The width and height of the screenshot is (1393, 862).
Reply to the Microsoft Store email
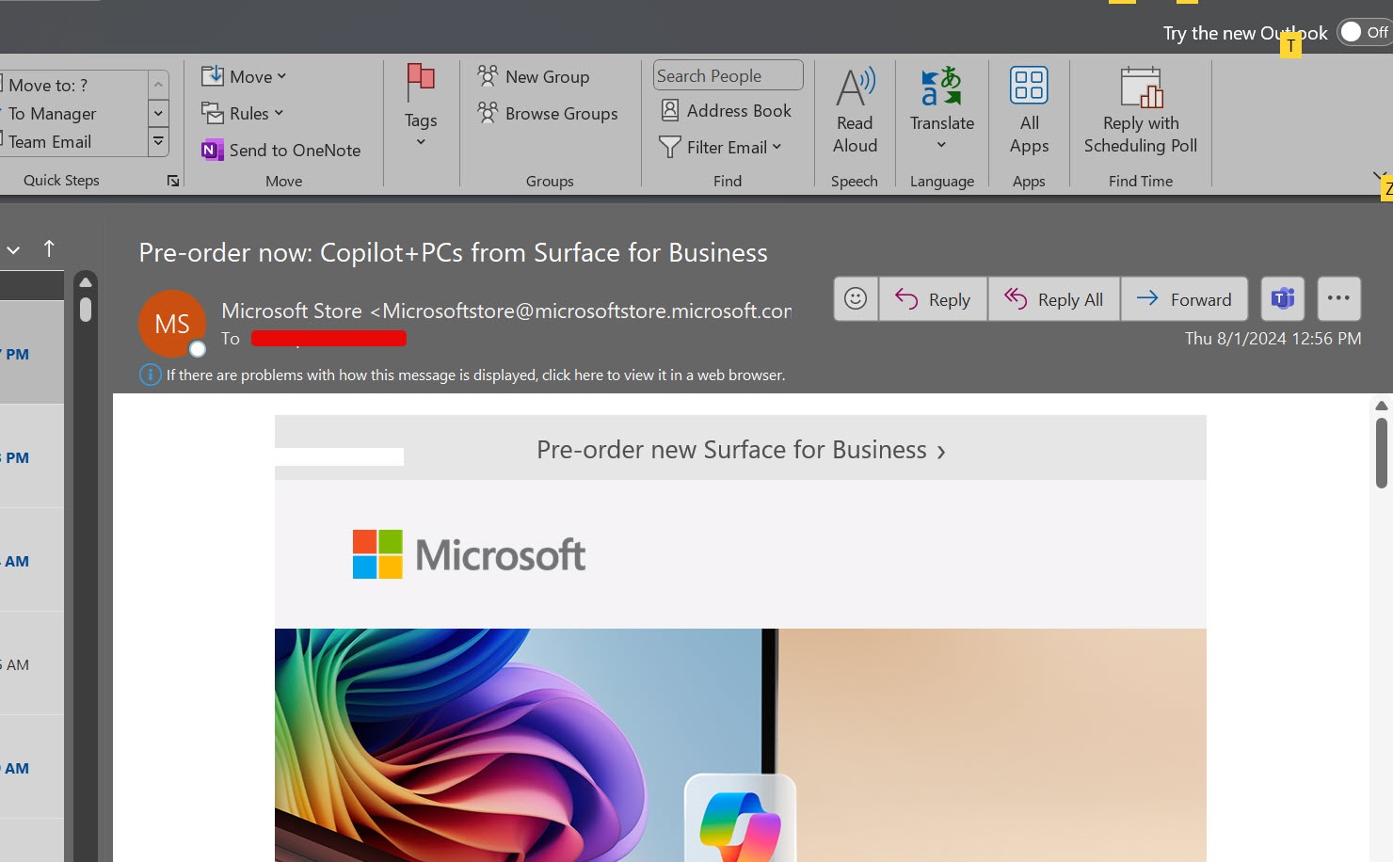click(933, 299)
